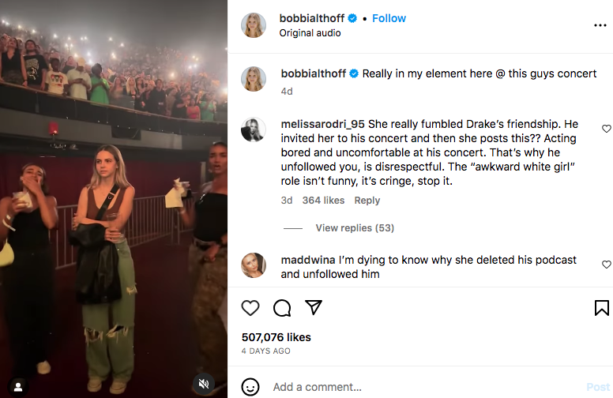Open bobbialthoff's profile picture in header

[x=254, y=25]
